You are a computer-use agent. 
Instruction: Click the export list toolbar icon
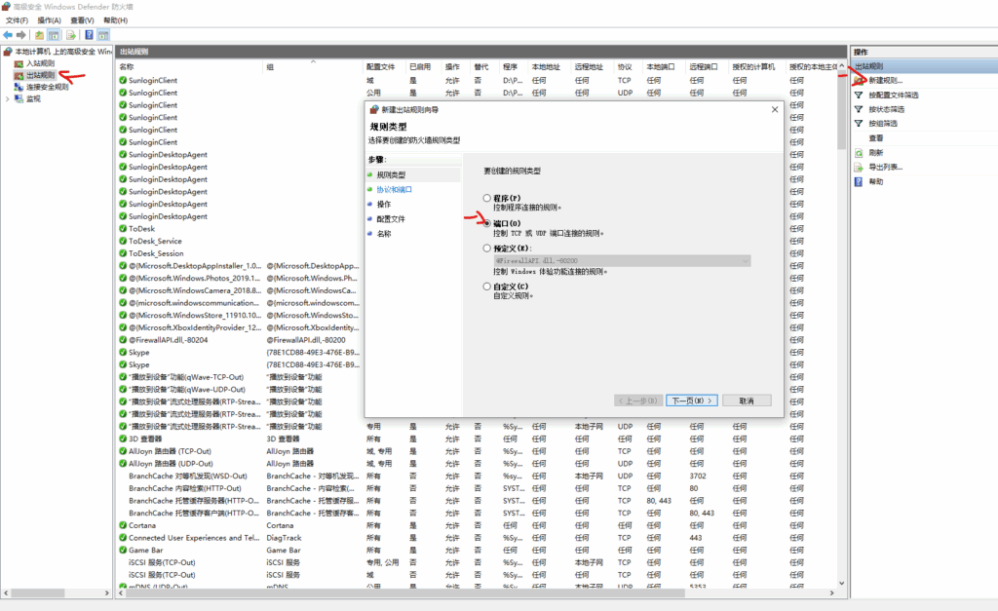(x=70, y=34)
